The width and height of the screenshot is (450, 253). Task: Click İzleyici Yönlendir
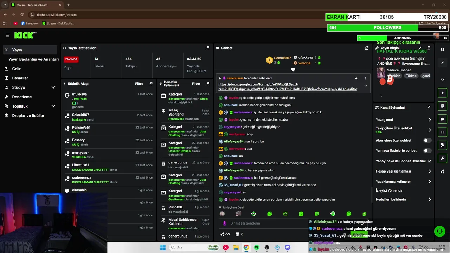pyautogui.click(x=389, y=190)
